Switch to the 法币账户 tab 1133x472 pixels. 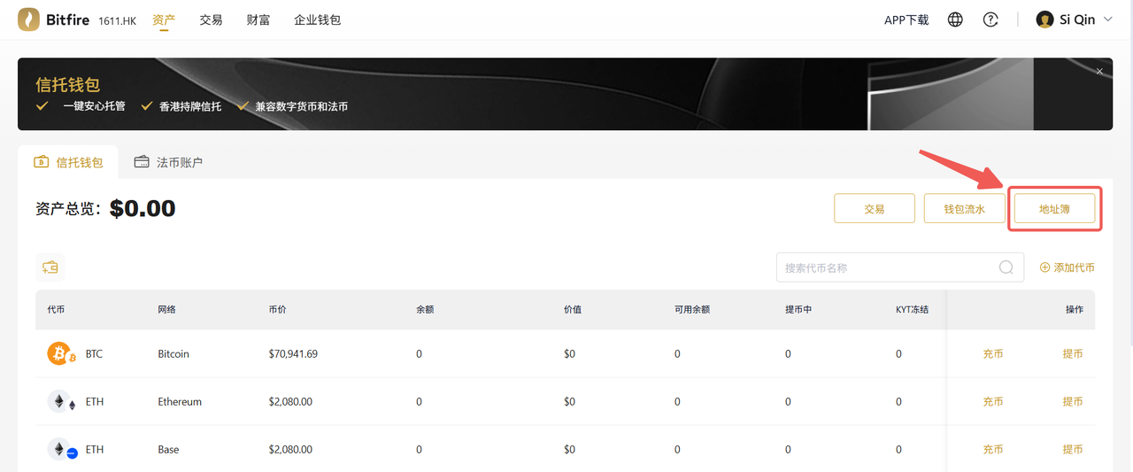point(169,162)
